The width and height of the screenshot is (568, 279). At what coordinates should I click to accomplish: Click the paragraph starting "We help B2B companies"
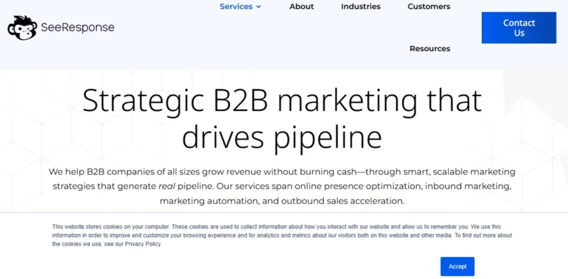282,186
